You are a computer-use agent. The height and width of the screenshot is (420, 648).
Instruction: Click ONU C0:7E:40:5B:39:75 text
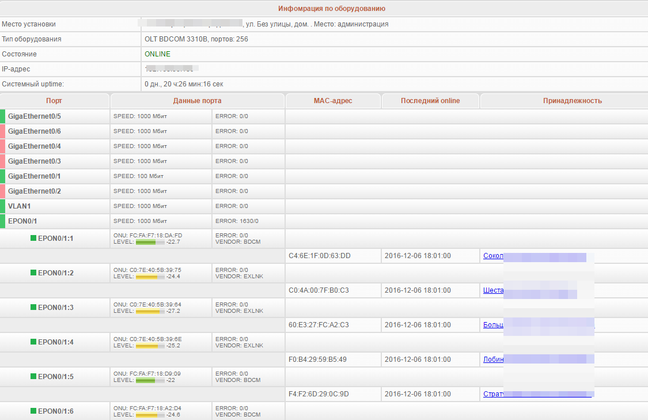pos(147,270)
